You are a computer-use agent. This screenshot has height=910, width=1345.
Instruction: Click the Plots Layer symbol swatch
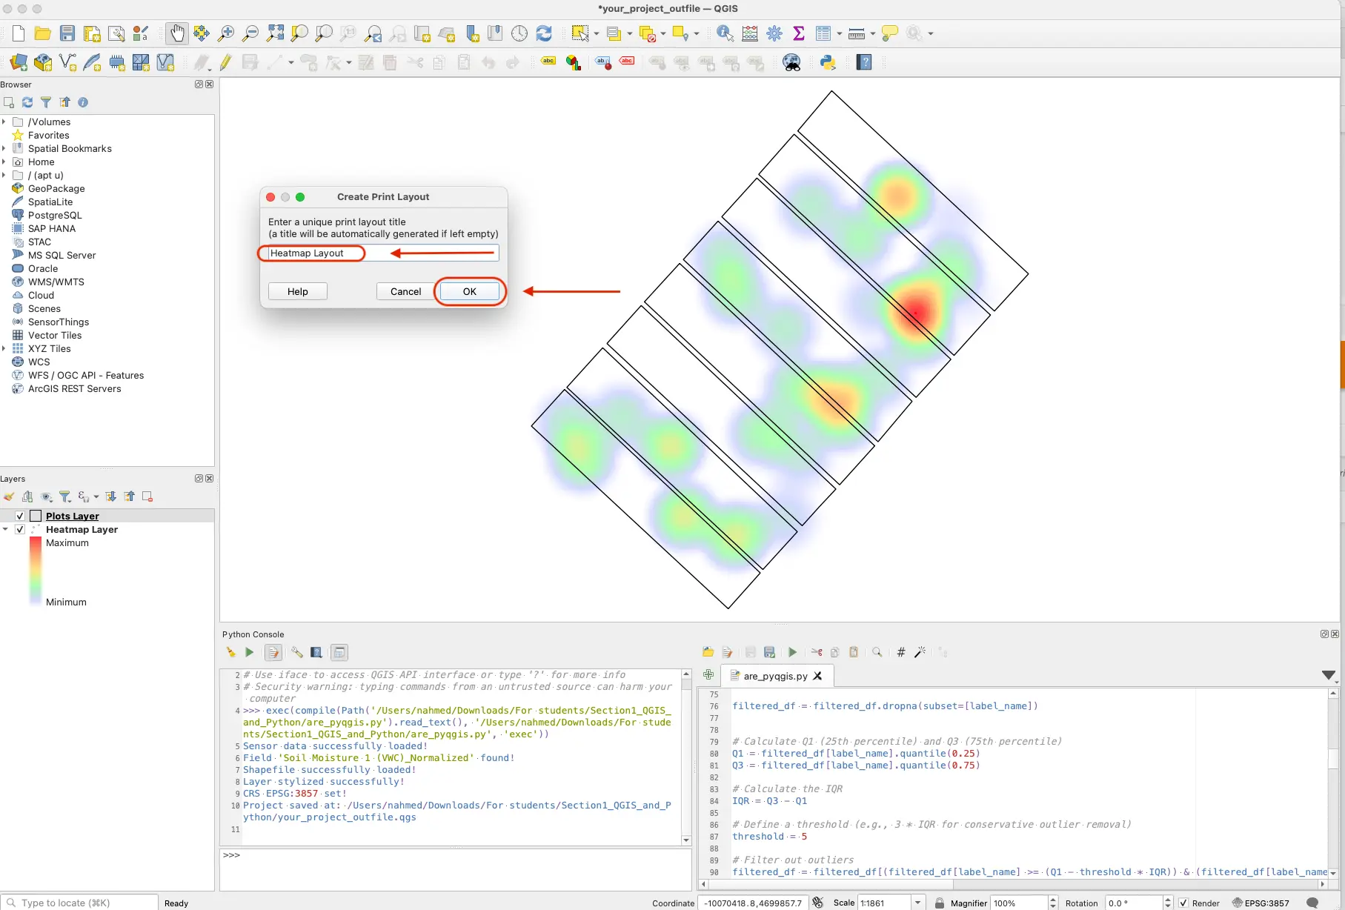(x=36, y=516)
